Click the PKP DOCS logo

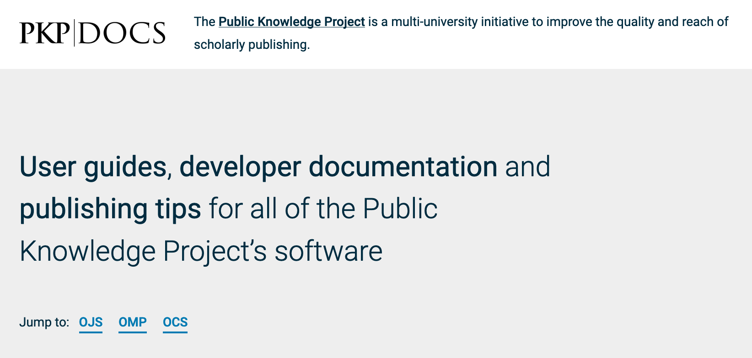(92, 33)
